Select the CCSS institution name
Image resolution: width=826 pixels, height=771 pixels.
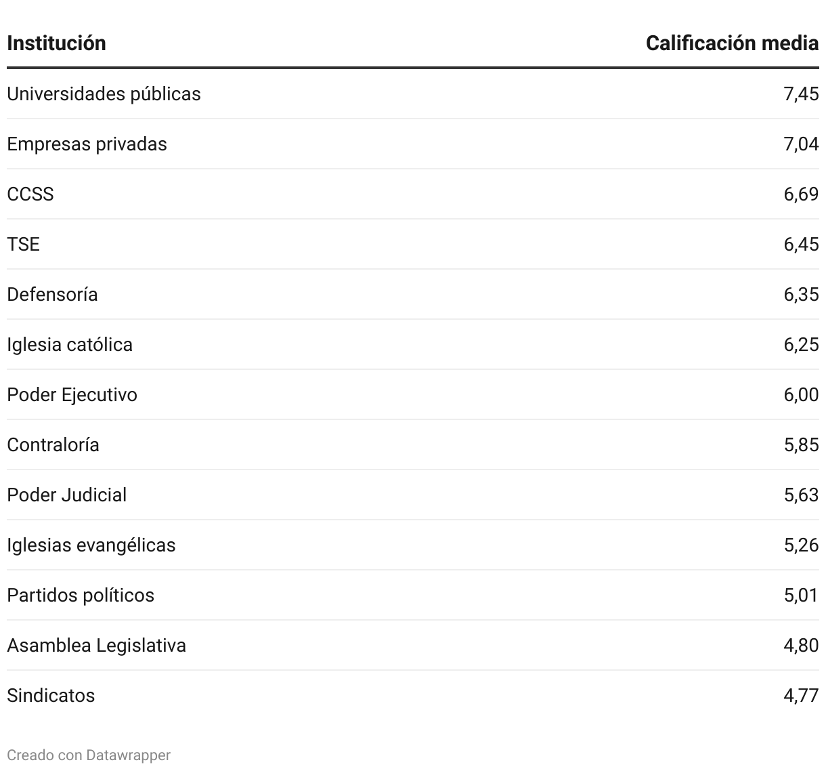[x=30, y=194]
